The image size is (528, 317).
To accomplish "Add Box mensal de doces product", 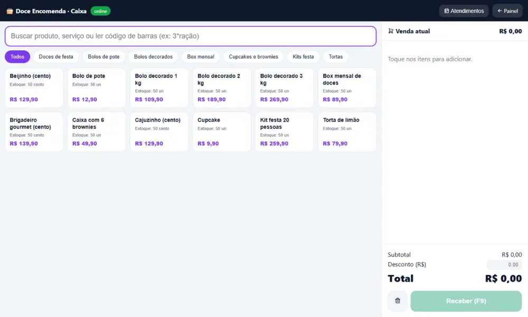I will point(347,88).
